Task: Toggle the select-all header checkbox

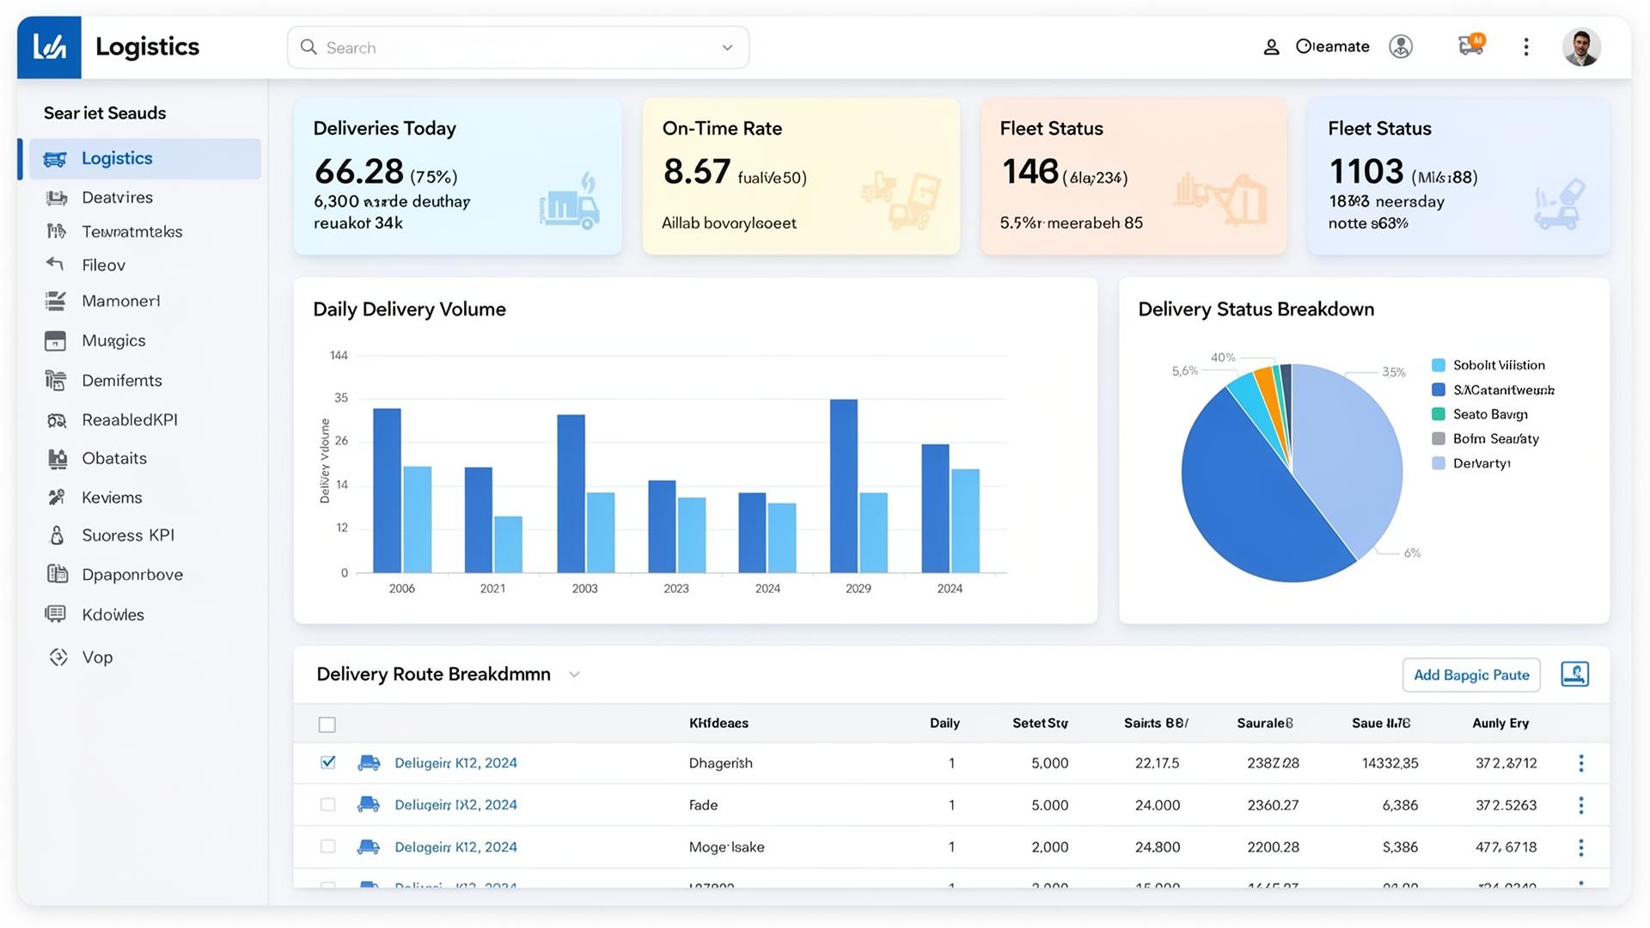Action: (327, 724)
